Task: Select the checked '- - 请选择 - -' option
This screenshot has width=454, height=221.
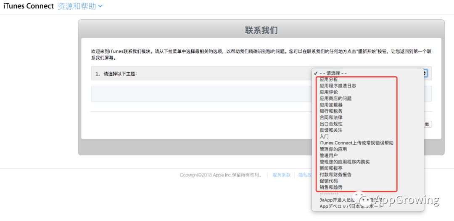Action: pos(368,73)
